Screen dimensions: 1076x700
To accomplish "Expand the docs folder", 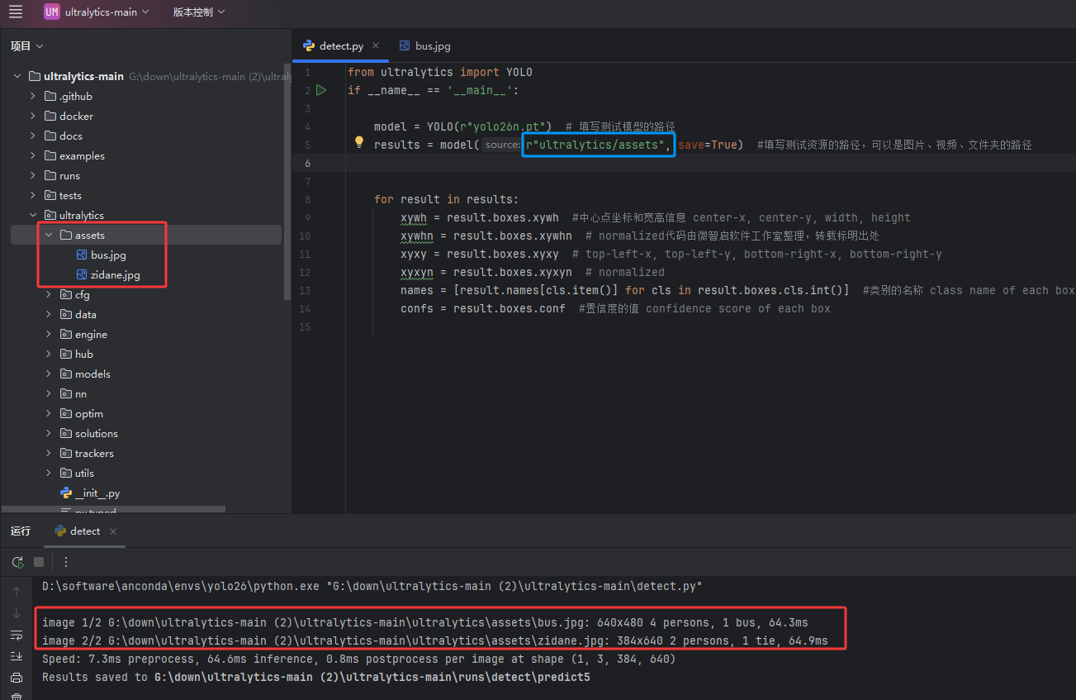I will point(33,136).
